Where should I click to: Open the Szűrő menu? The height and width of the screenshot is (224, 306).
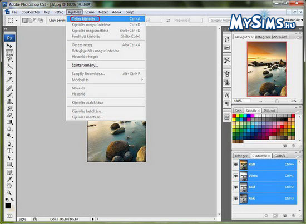(90, 12)
